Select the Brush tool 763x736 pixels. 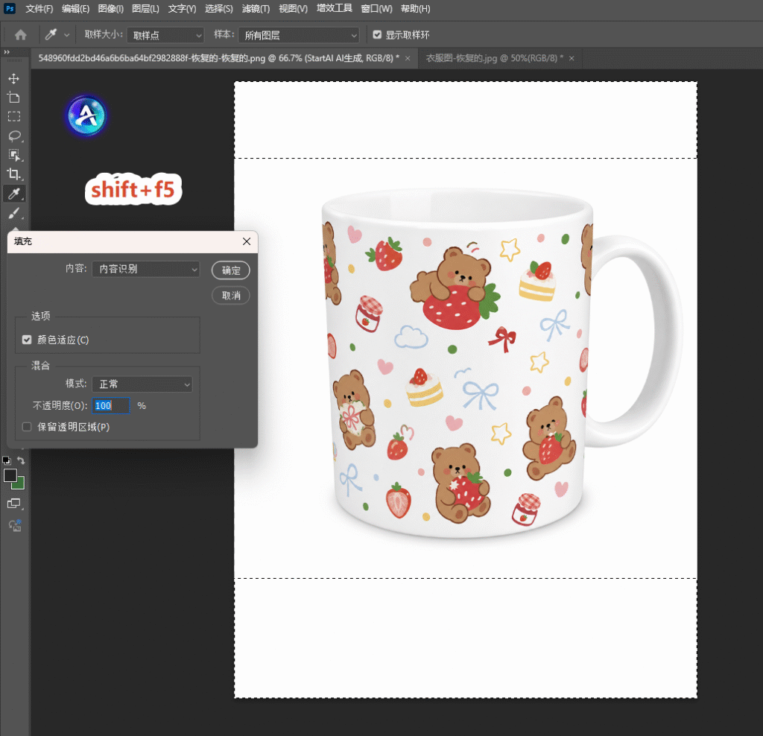pyautogui.click(x=13, y=213)
